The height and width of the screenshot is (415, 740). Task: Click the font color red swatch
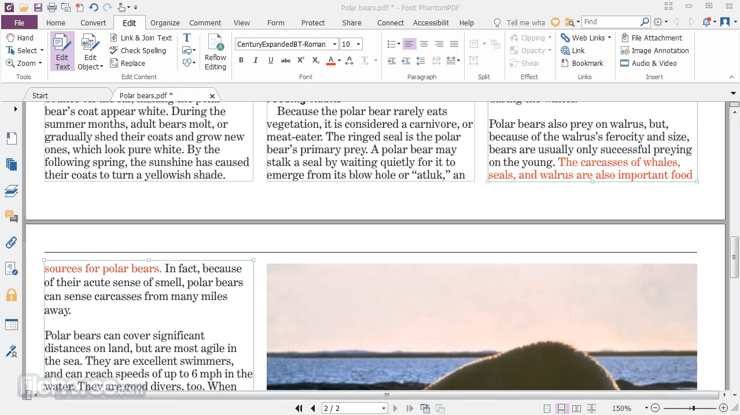pos(330,60)
